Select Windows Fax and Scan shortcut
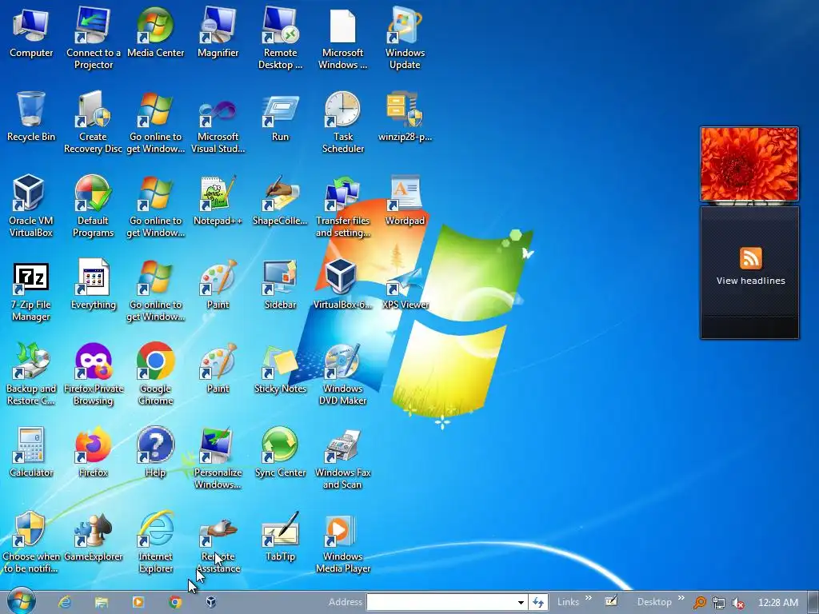Screen dimensions: 819x614 tap(342, 459)
